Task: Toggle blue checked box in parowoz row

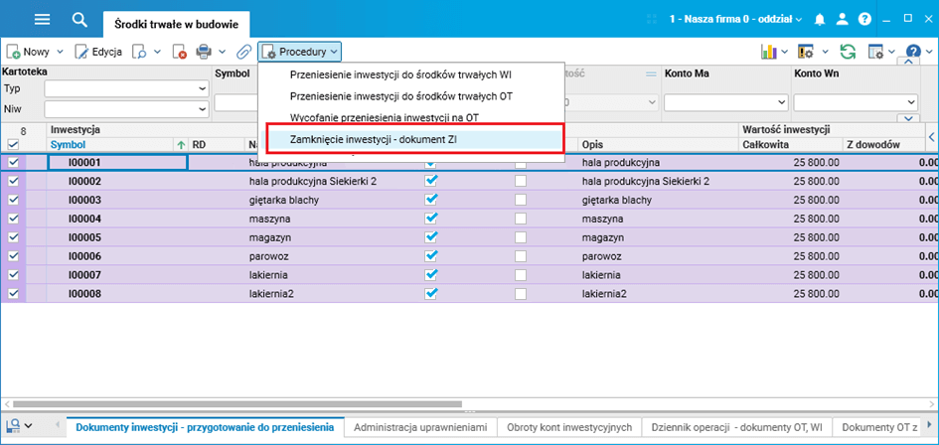Action: [430, 255]
